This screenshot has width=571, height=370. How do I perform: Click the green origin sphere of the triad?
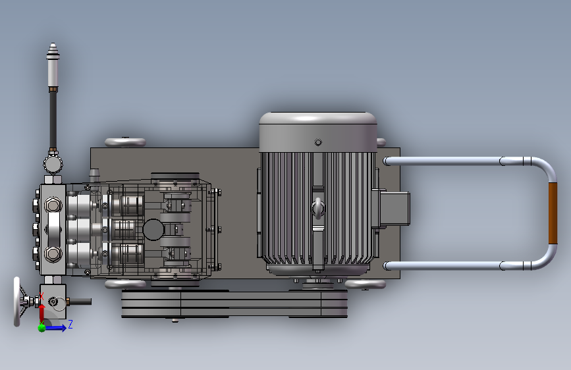[42, 328]
